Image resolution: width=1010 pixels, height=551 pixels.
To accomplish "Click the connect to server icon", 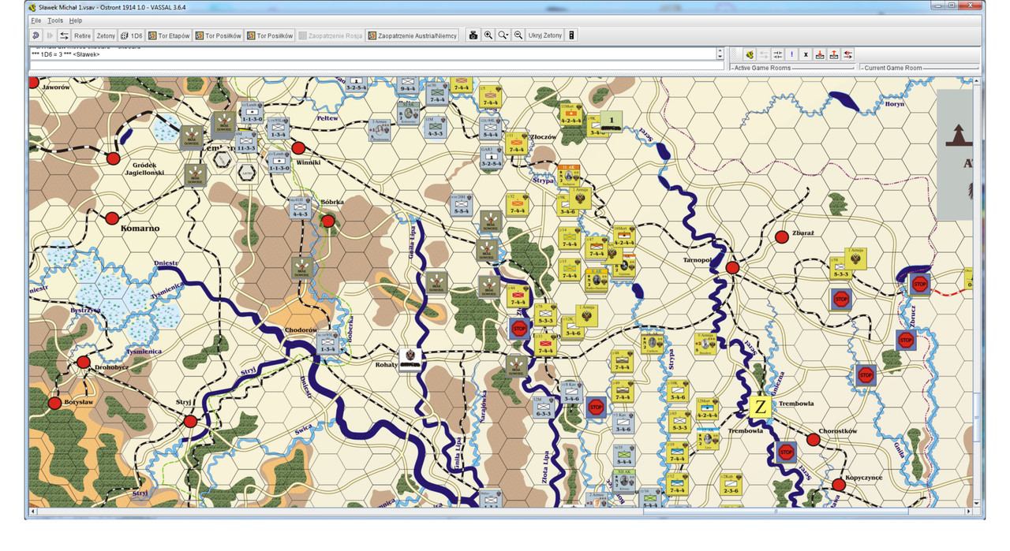I will 749,54.
